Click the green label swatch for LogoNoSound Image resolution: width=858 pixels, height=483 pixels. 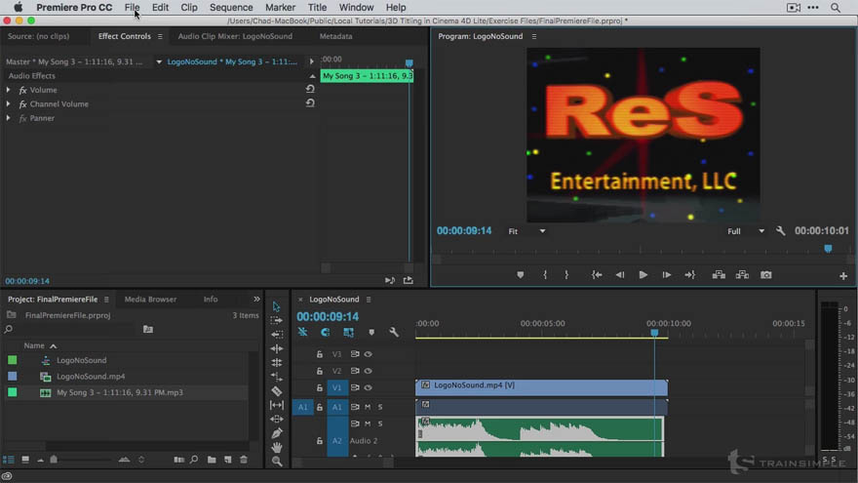(12, 360)
